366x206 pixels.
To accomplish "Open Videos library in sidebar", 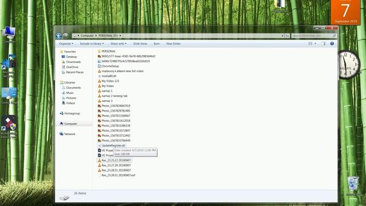I will (70, 103).
